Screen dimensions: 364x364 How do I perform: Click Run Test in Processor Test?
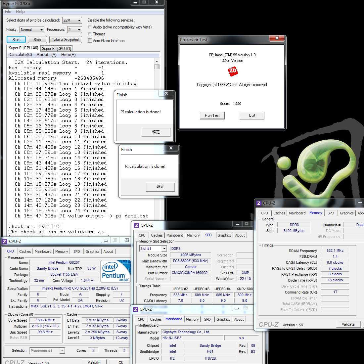pos(212,115)
